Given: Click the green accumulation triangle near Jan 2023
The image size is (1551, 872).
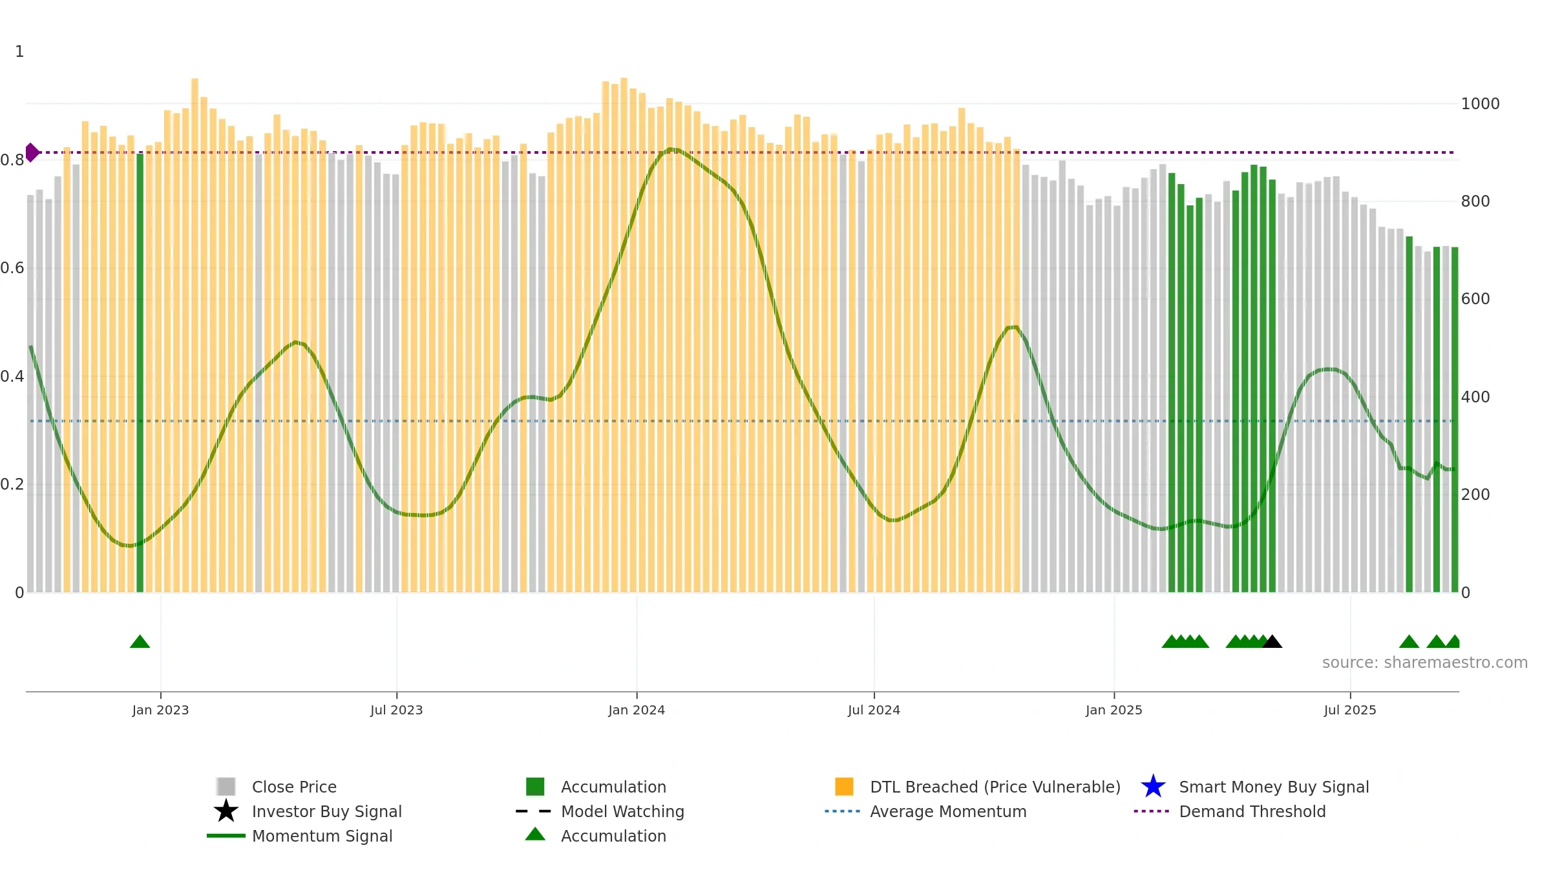Looking at the screenshot, I should (140, 641).
